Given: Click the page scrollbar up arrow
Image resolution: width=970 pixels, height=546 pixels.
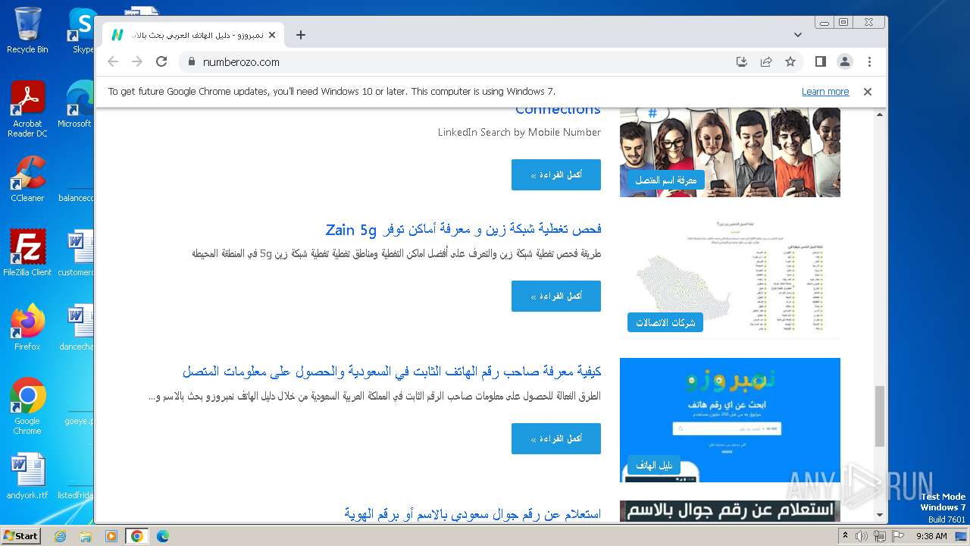Looking at the screenshot, I should 880,115.
